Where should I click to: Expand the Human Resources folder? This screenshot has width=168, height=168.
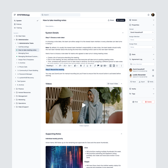[14, 92]
